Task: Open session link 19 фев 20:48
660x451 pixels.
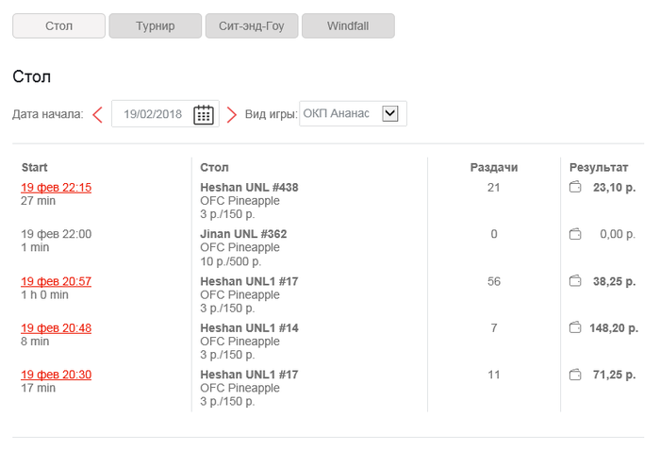Action: 57,327
